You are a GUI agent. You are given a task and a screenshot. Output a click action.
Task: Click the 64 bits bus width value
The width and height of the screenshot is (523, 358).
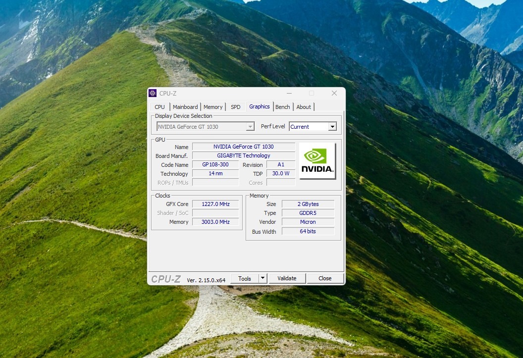point(308,231)
